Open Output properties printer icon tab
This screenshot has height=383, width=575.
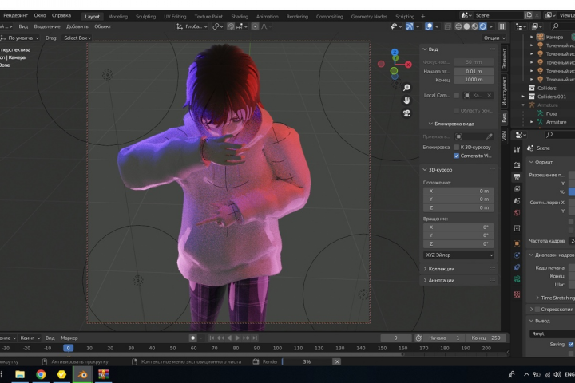click(517, 176)
